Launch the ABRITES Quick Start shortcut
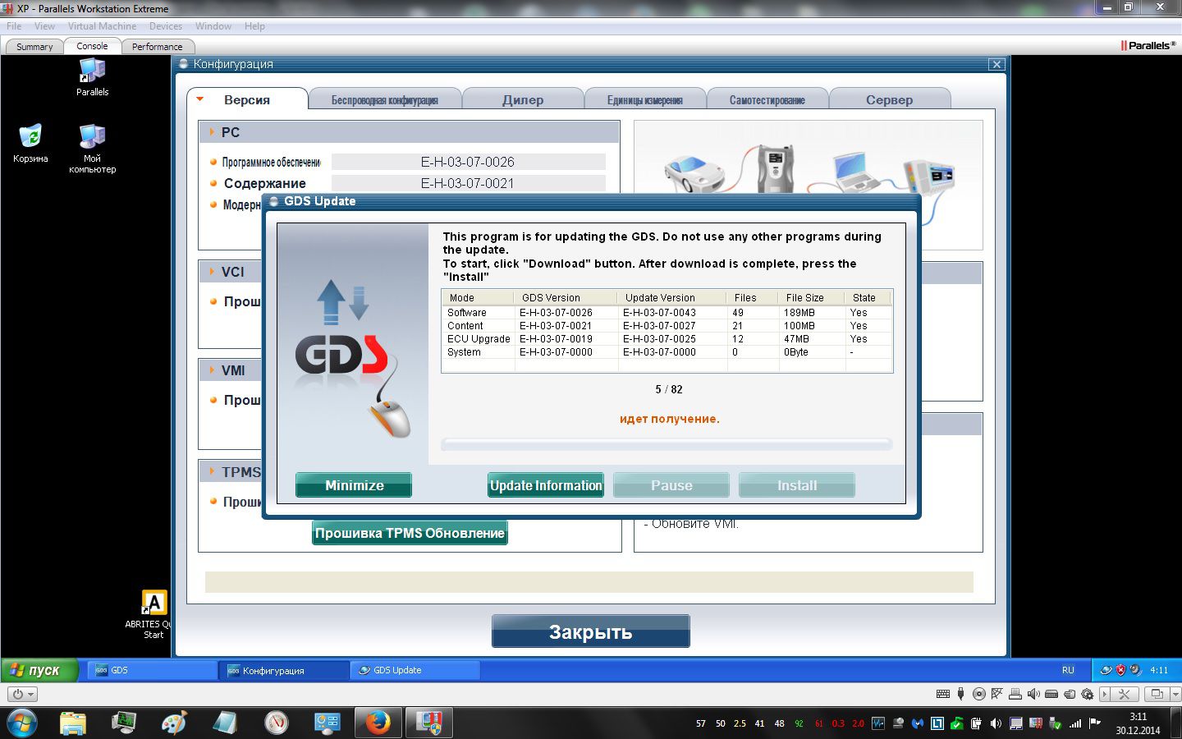 [153, 614]
